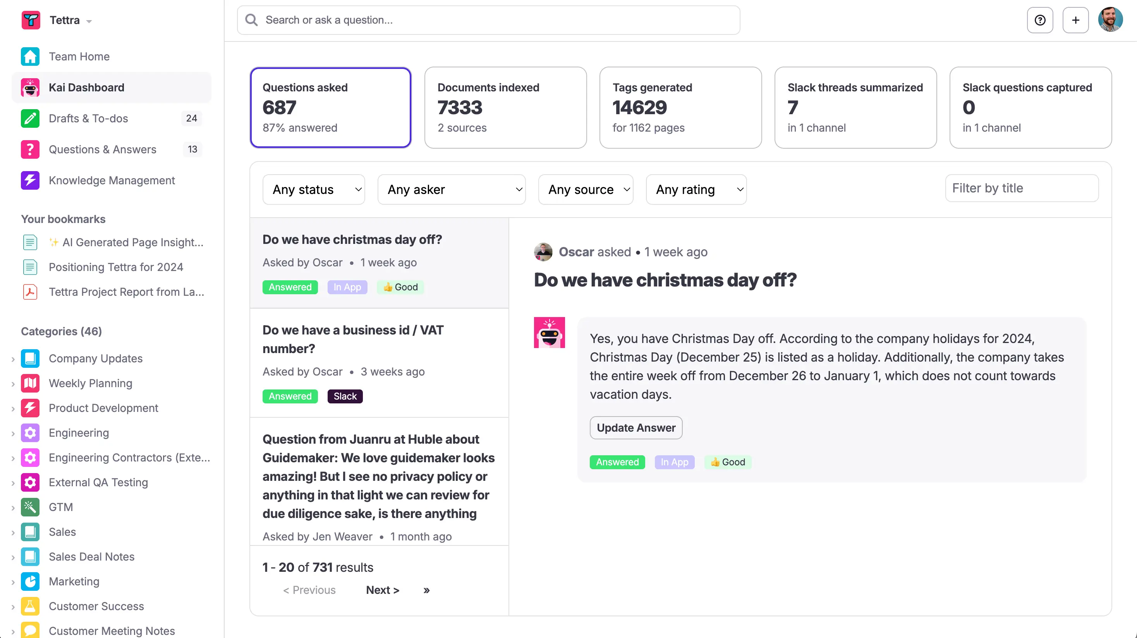
Task: Select the Documents indexed stat card
Action: [505, 108]
